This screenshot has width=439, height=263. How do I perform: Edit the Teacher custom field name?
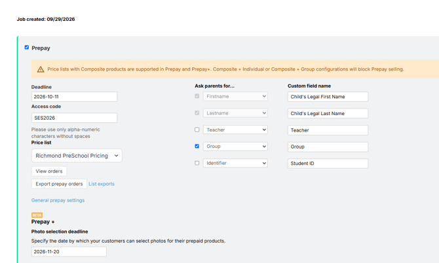(x=328, y=130)
